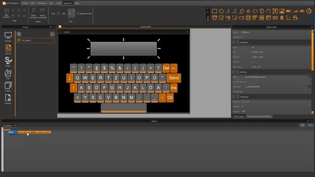This screenshot has height=177, width=315.
Task: Open Files in project sidebar
Action: (8, 74)
